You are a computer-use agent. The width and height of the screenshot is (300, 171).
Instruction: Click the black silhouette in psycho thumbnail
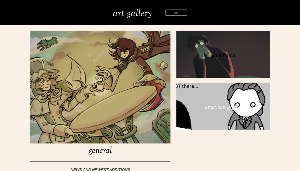tap(184, 115)
